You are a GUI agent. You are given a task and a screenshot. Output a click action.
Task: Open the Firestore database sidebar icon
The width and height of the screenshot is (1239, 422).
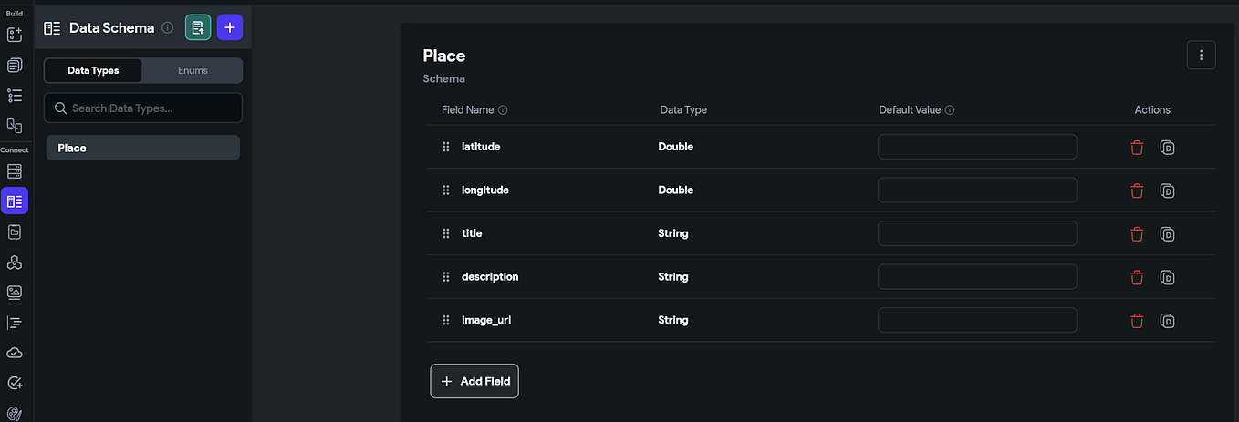pos(15,171)
